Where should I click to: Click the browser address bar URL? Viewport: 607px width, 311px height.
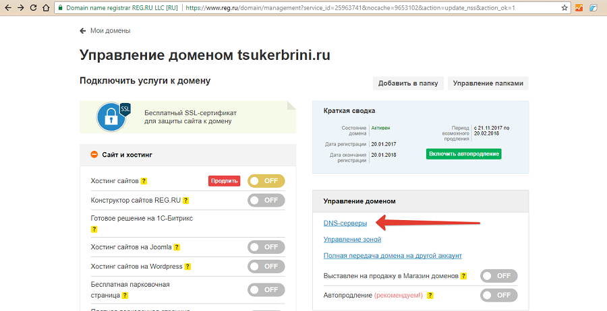(350, 7)
